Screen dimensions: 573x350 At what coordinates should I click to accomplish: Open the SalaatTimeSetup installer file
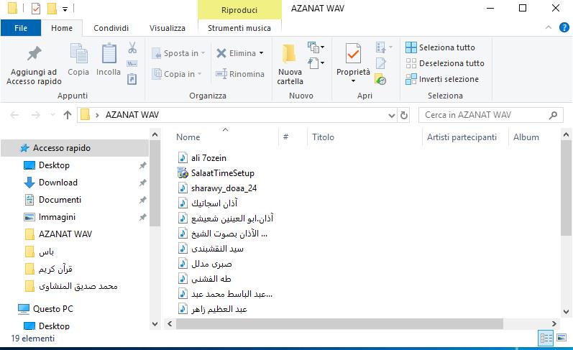222,173
